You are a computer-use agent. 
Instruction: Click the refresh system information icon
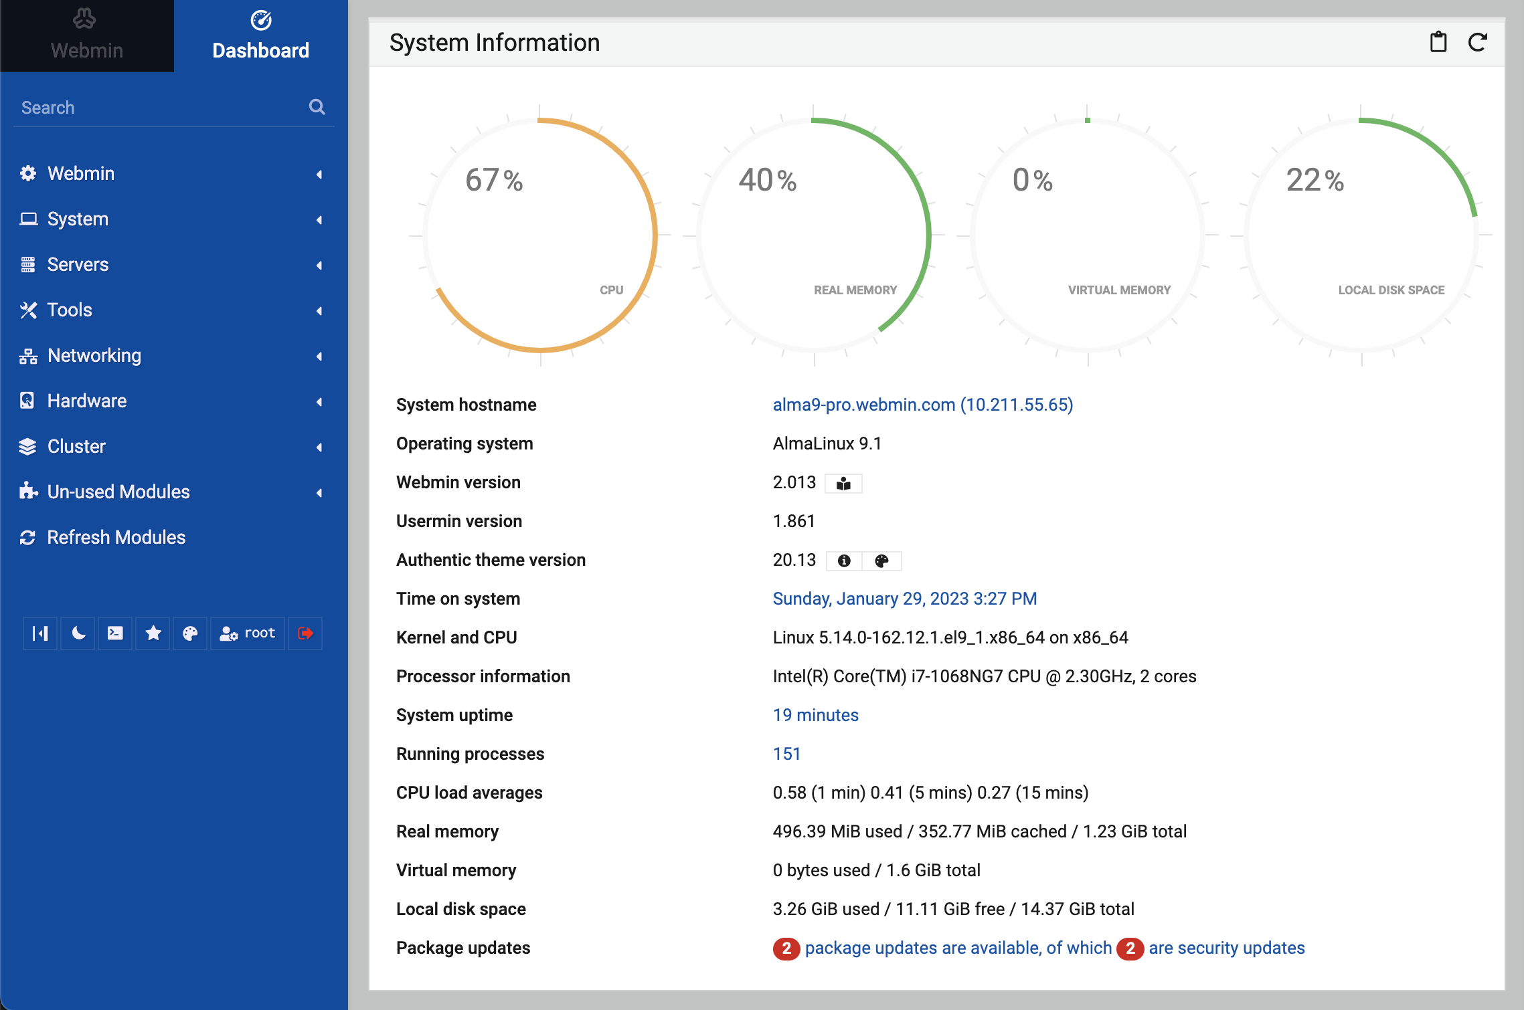1478,43
